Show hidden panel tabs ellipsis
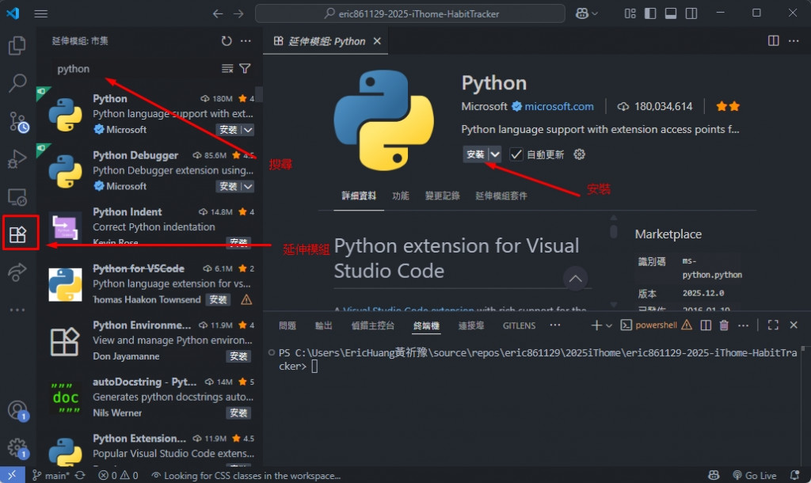 coord(555,325)
